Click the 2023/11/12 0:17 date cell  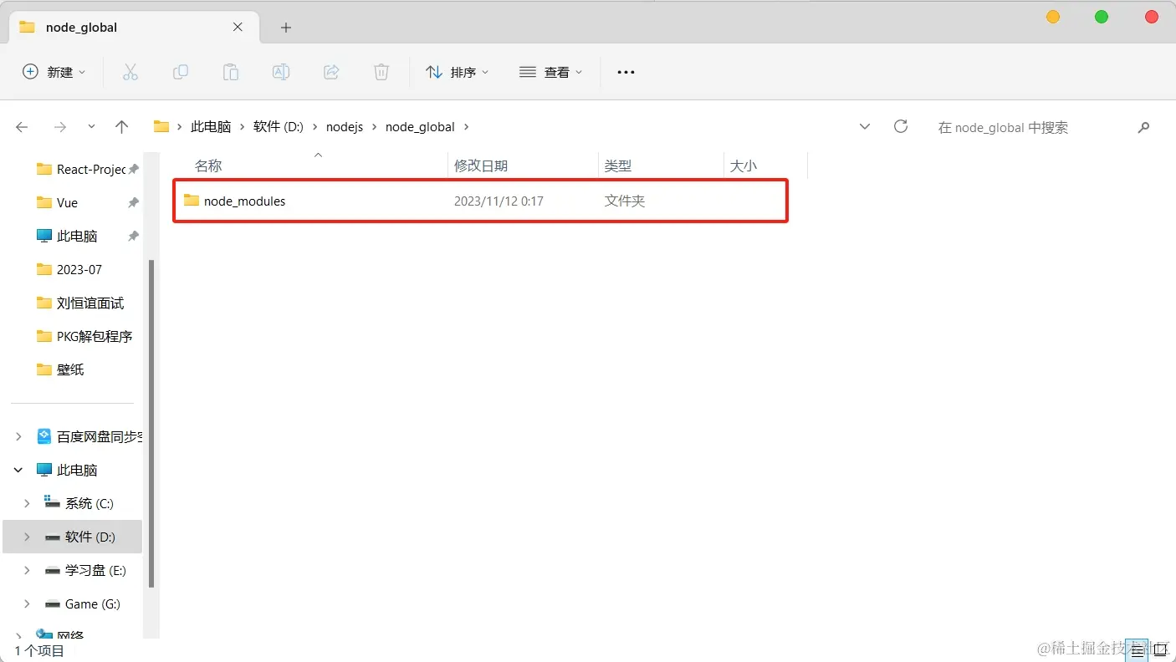499,201
